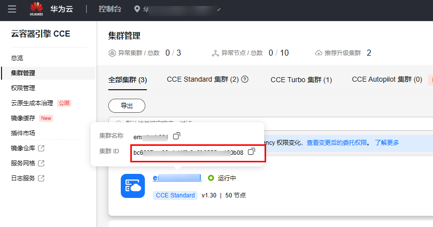Click external-link icon next to 镜像仓库
The width and height of the screenshot is (433, 227).
[41, 148]
